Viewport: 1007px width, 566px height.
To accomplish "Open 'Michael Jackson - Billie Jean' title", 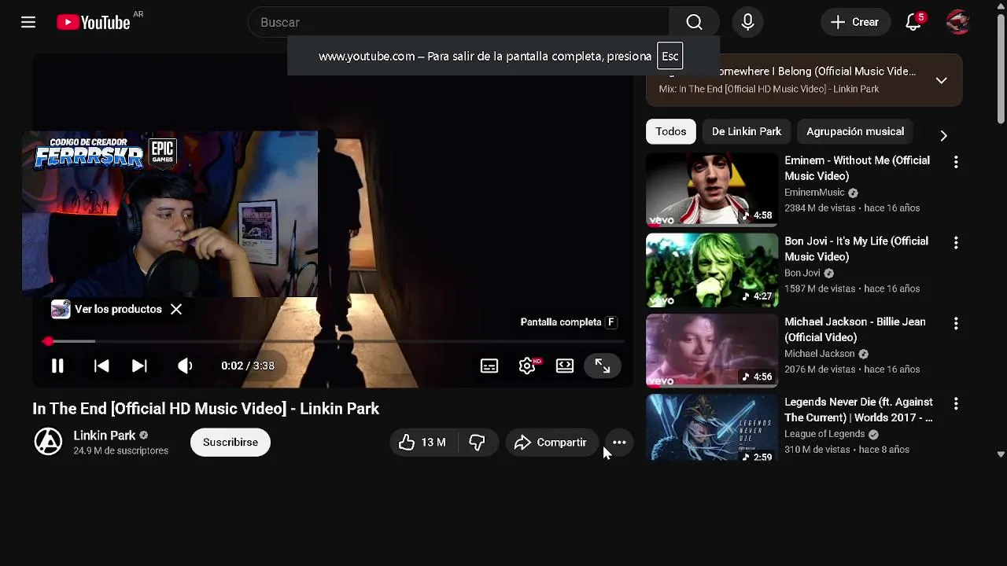I will [854, 329].
